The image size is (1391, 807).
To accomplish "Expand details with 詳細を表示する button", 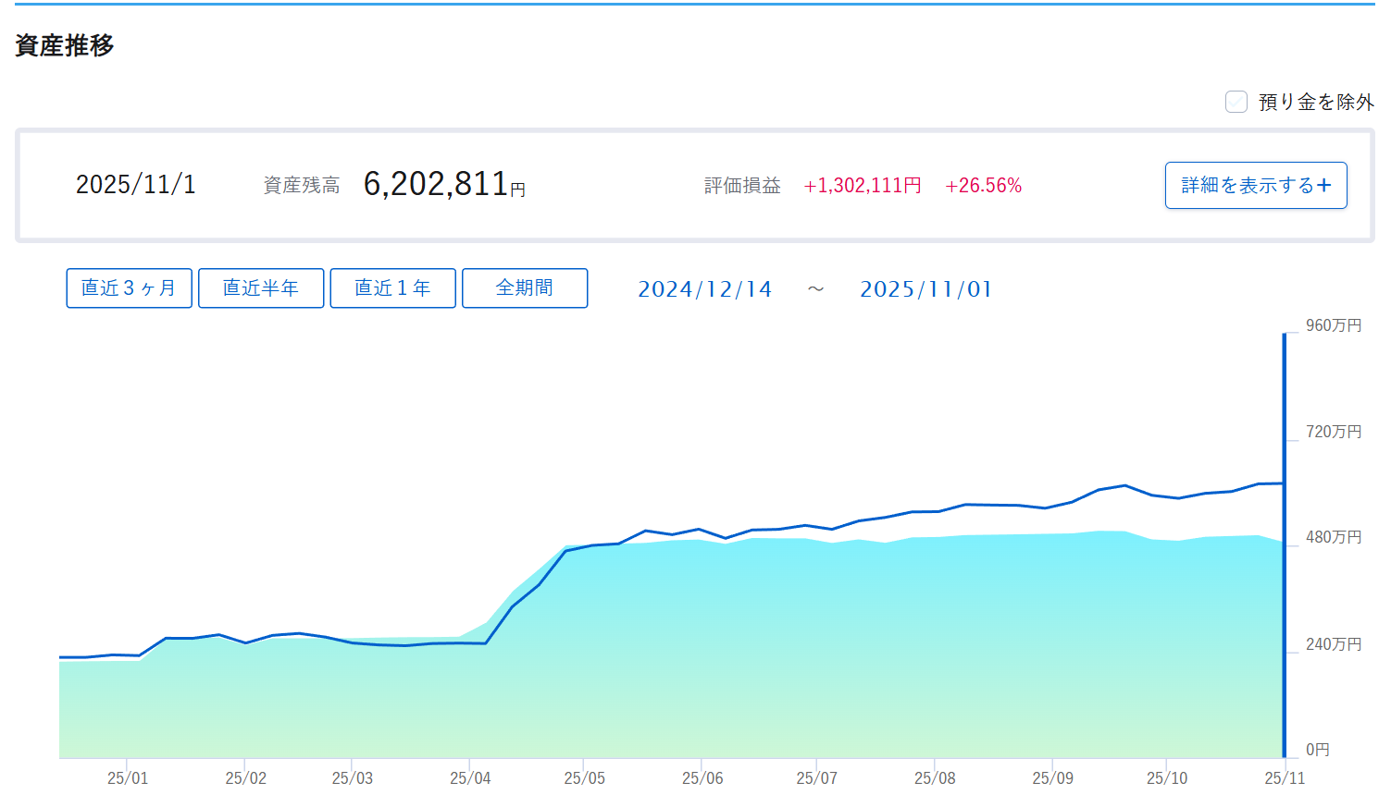I will pyautogui.click(x=1255, y=186).
